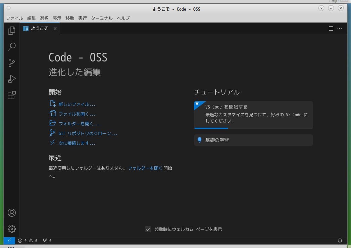The height and width of the screenshot is (248, 351).
Task: Open the 表示 menu
Action: click(57, 18)
